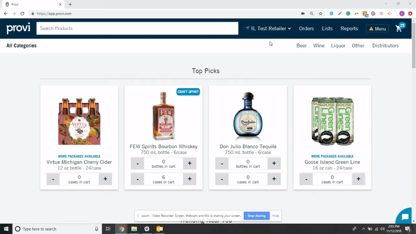Open a new browser tab

coord(70,4)
